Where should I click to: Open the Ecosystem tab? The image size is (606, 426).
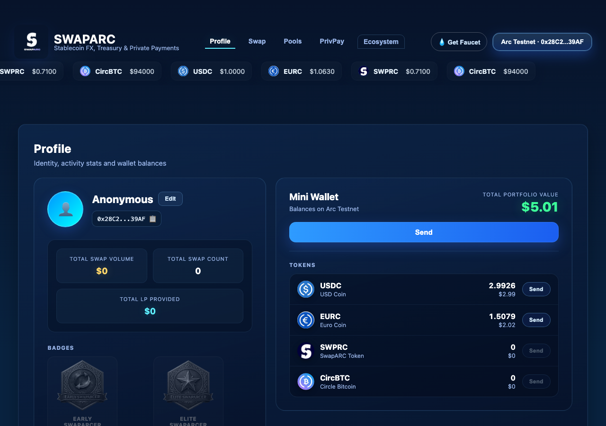point(381,42)
